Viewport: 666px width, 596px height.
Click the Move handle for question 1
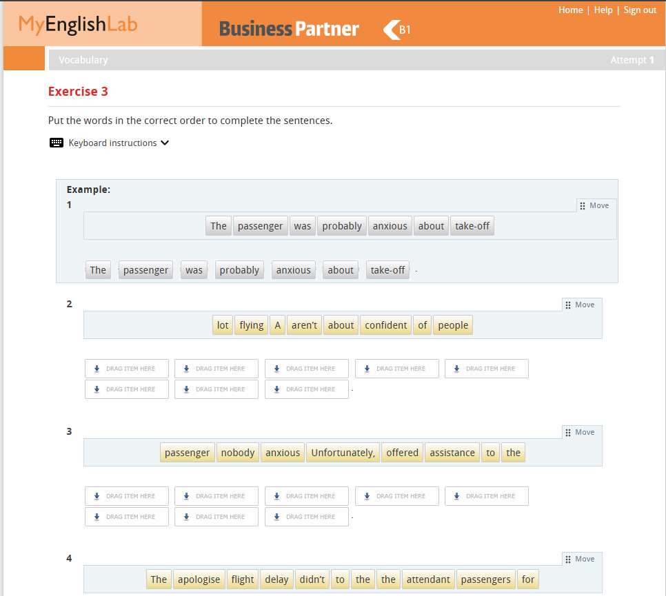point(594,205)
